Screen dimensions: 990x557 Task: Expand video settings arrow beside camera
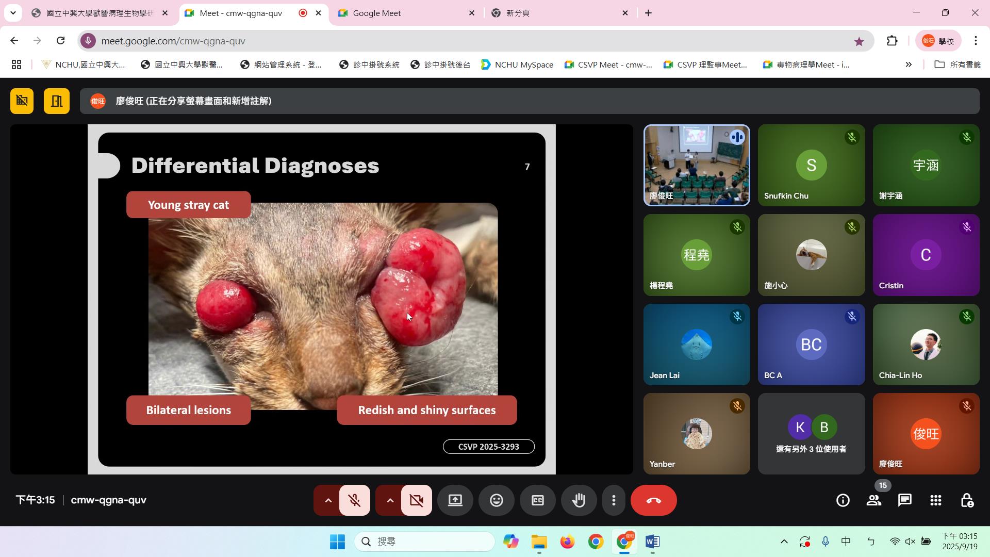pos(390,500)
